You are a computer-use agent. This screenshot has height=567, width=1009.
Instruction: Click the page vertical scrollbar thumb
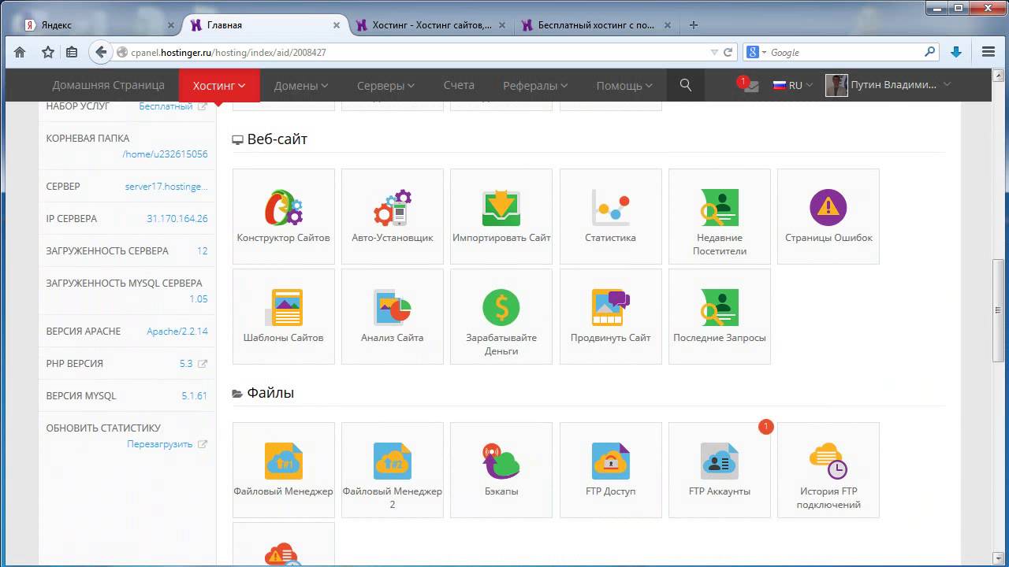(x=997, y=310)
